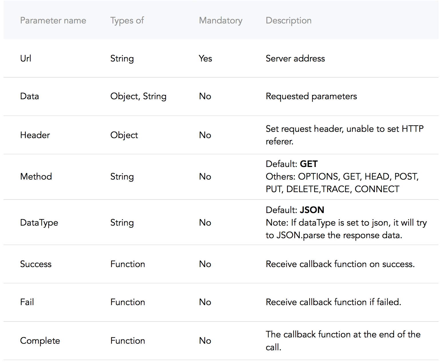
Task: Click the Object, String type cell
Action: click(138, 96)
